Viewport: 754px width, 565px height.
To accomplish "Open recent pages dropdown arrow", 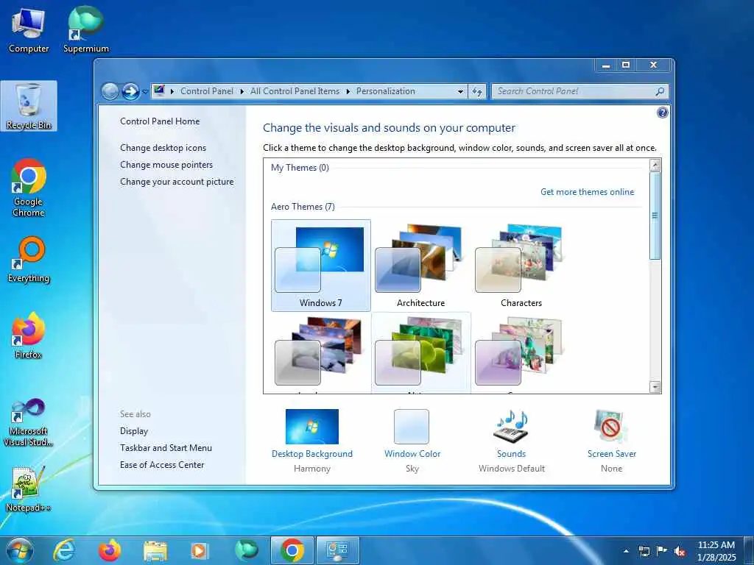I will (x=145, y=92).
